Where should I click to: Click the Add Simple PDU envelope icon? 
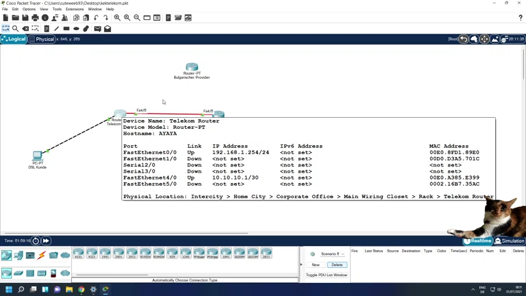click(x=97, y=29)
